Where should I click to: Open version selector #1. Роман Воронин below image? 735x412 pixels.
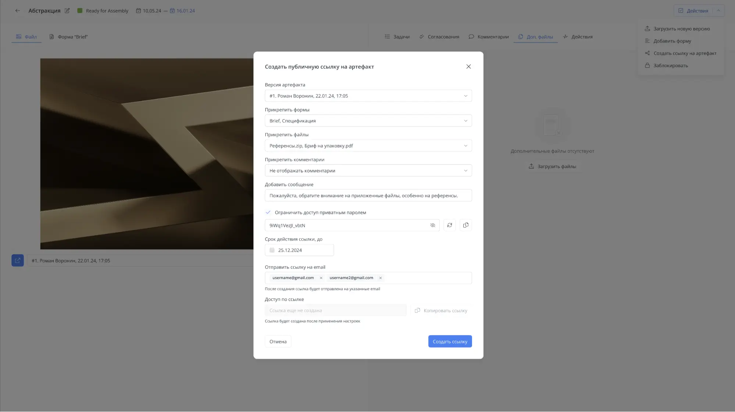click(x=140, y=261)
